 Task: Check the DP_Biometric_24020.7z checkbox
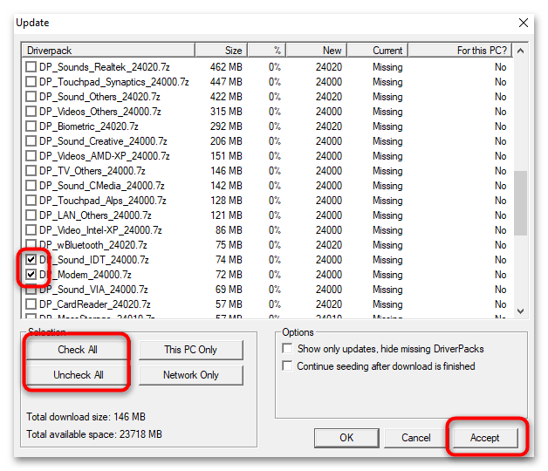point(31,126)
